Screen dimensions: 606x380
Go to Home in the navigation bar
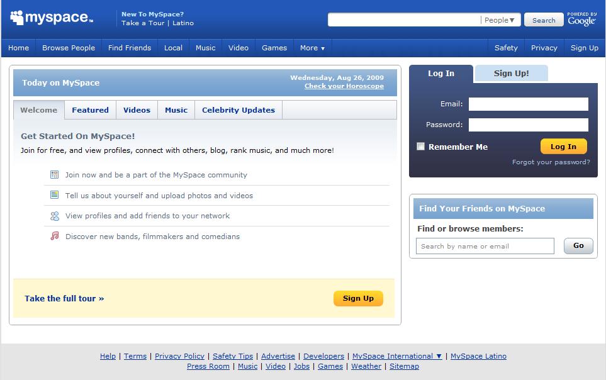tap(18, 48)
